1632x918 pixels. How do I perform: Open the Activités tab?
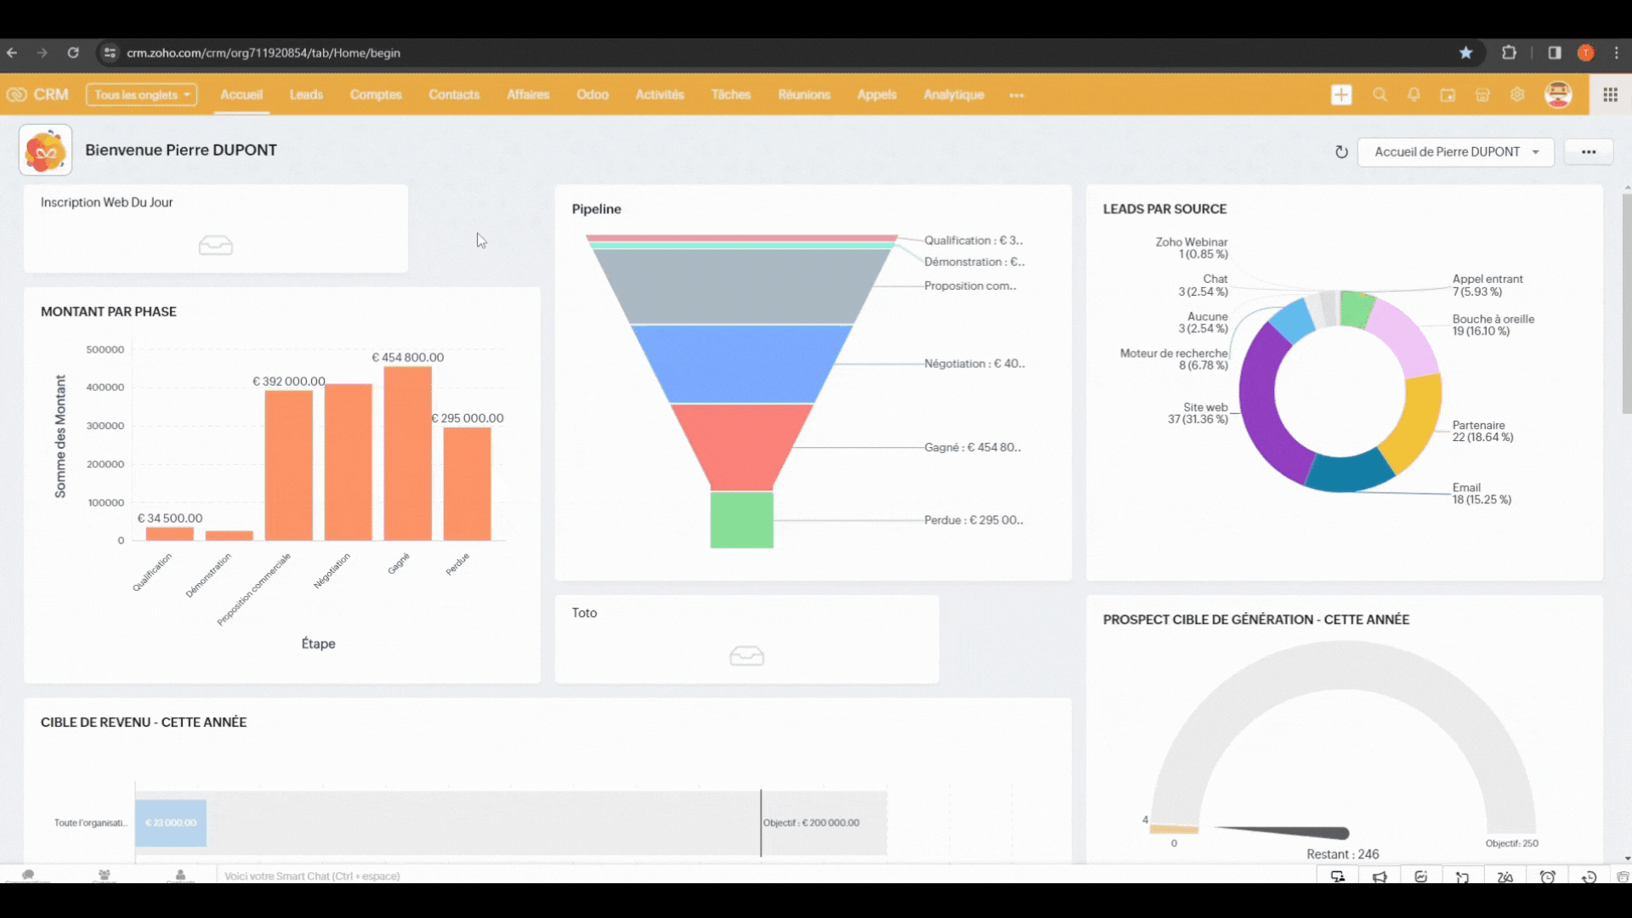pyautogui.click(x=660, y=94)
